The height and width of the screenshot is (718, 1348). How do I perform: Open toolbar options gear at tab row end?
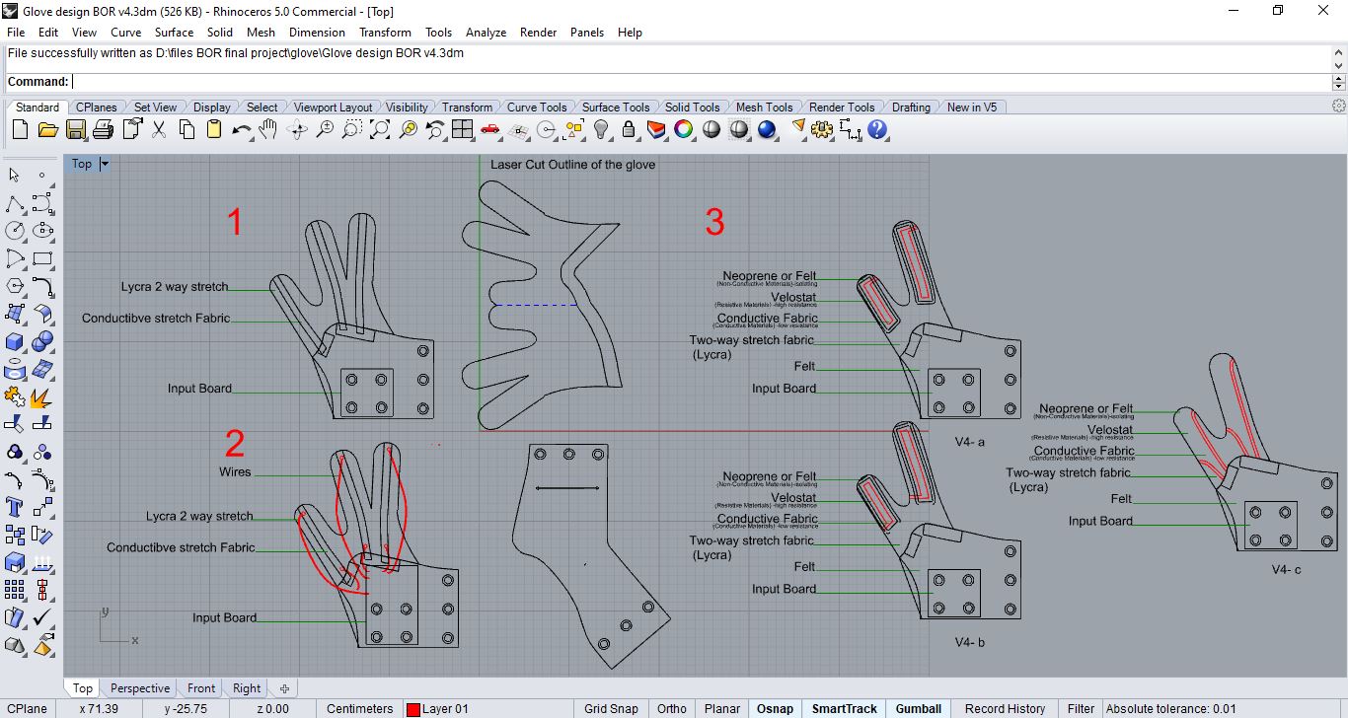[1339, 107]
